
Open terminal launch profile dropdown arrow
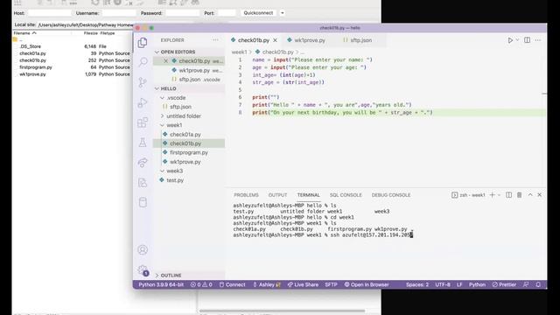click(x=500, y=195)
